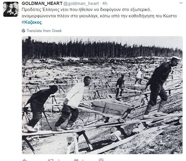The image size is (186, 161).
Task: Click the forest treeline in the photo
Action: 102,49
